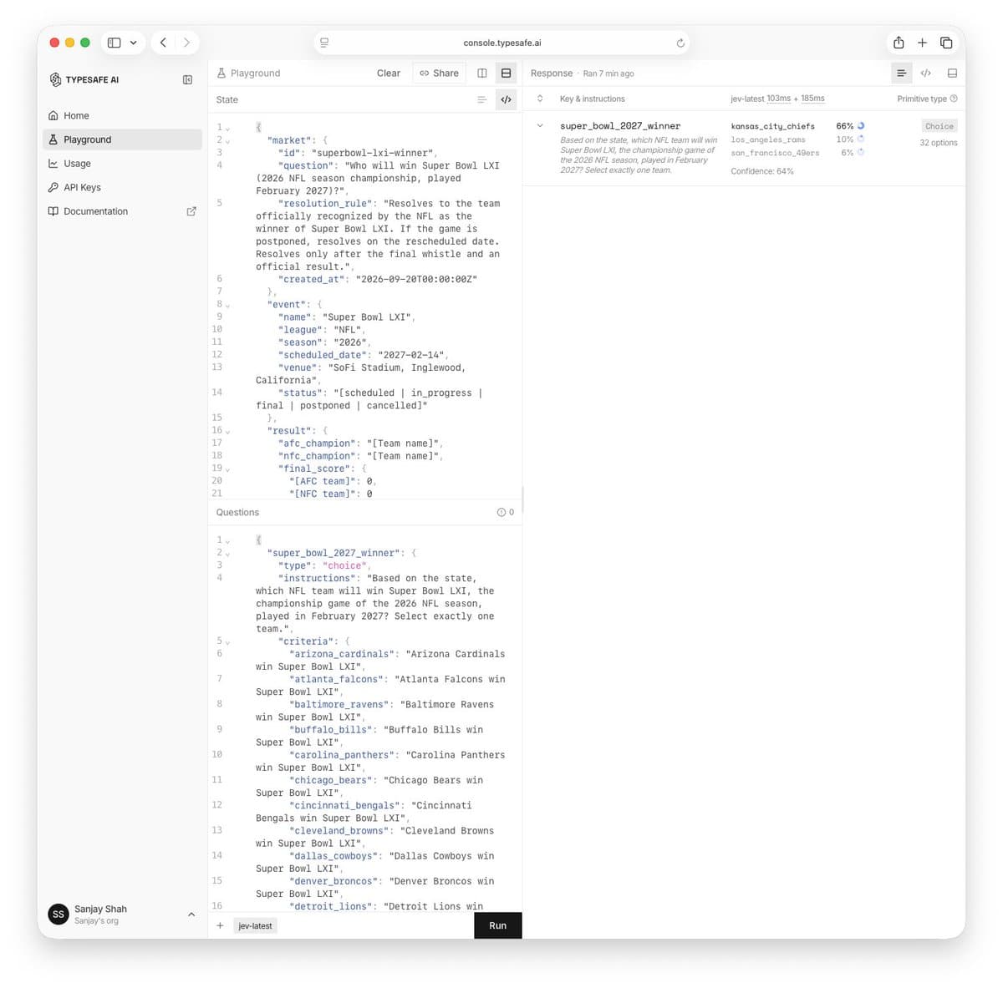
Task: Open the Safari share icon
Action: click(x=899, y=43)
